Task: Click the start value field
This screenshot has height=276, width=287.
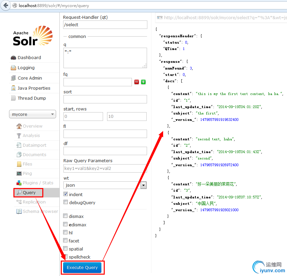Action: click(83, 116)
